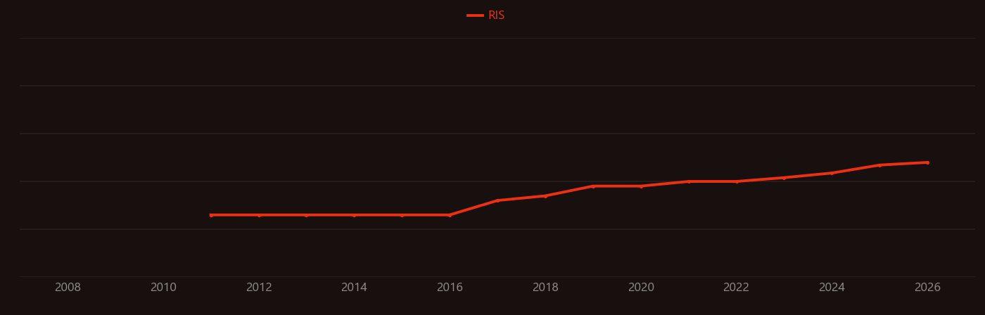Image resolution: width=985 pixels, height=315 pixels.
Task: Click the RIS data point at 2011
Action: 211,215
